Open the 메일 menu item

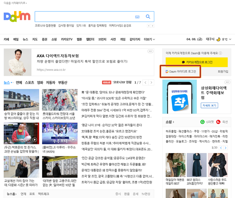tap(16, 39)
